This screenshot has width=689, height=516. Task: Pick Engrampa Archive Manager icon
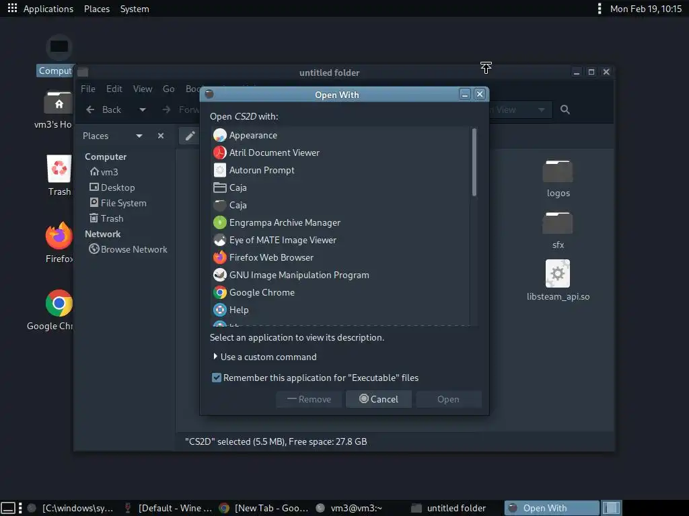[x=220, y=222]
